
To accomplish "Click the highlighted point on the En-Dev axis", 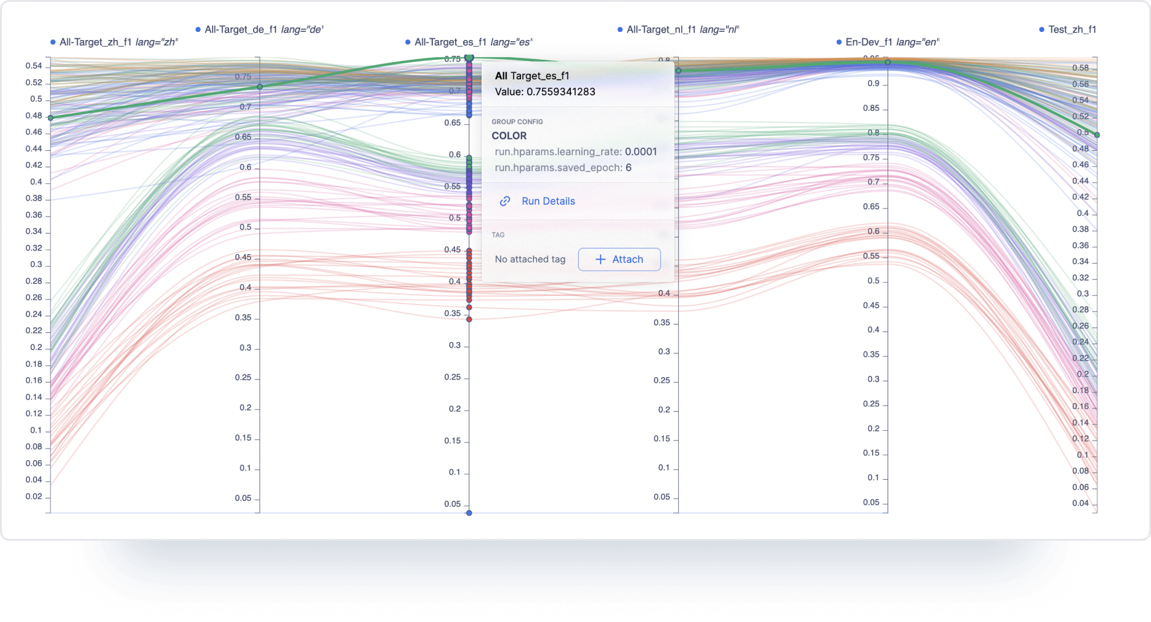I will tap(887, 62).
